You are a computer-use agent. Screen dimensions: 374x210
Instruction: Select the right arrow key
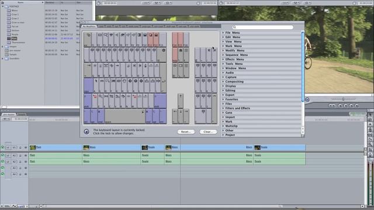186,117
